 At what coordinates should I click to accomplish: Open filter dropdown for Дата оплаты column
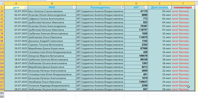[x=170, y=7]
